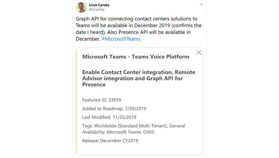Close the roadmap card with X
The height and width of the screenshot is (158, 279).
tap(199, 53)
